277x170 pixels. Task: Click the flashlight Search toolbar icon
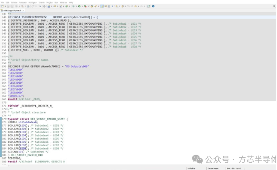(95, 6)
